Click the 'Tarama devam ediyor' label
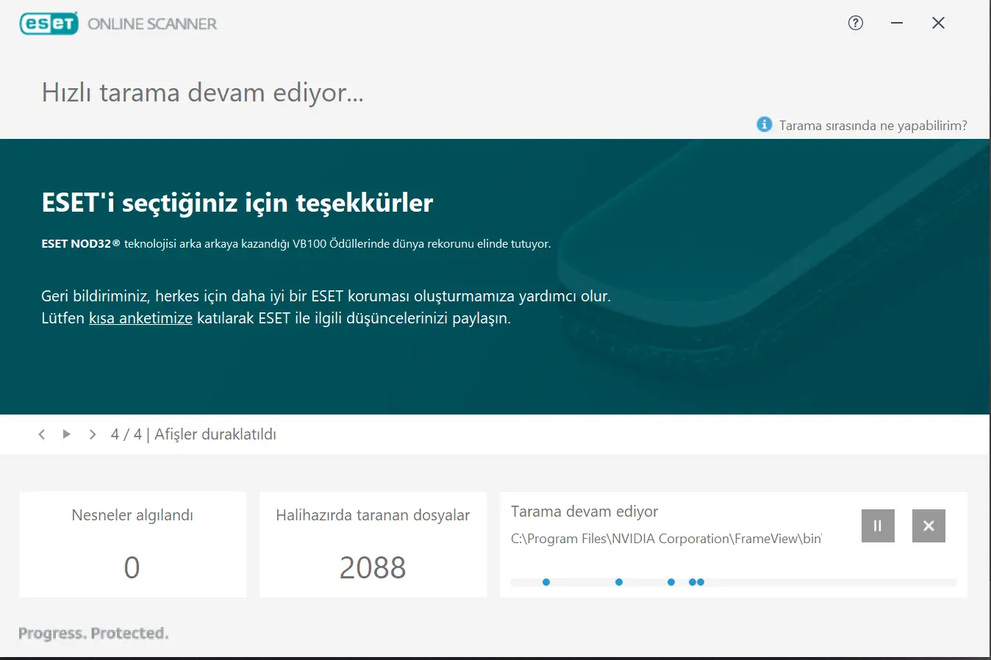 584,512
